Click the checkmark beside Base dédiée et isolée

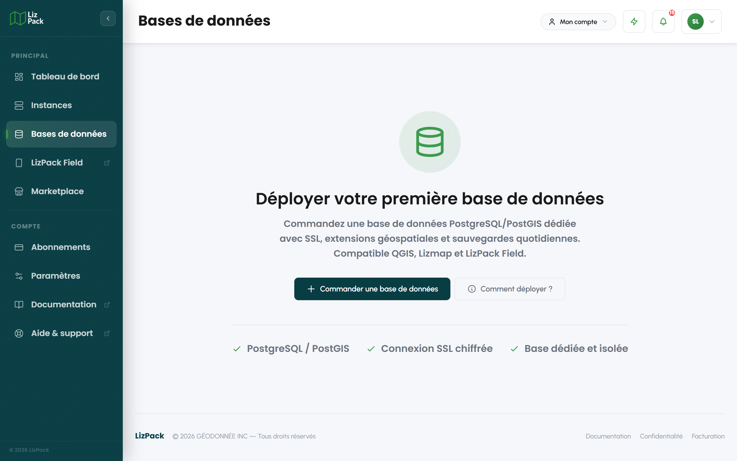click(x=514, y=349)
